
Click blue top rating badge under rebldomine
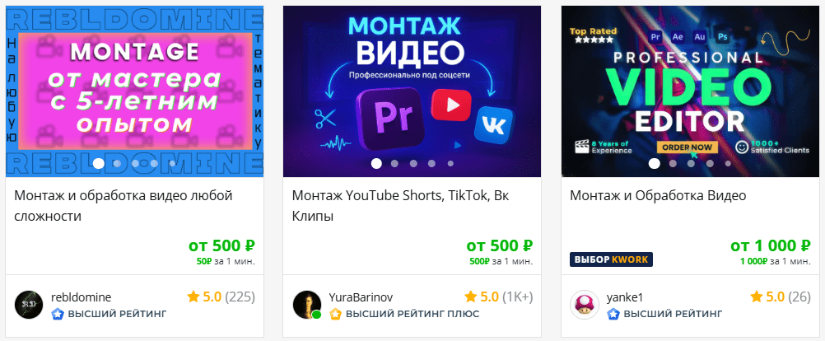58,314
